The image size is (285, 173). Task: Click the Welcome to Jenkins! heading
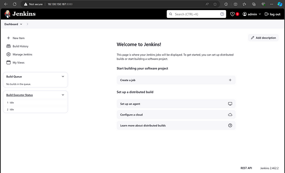(139, 44)
